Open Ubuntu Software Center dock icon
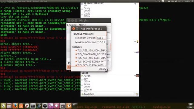 [x=21, y=106]
